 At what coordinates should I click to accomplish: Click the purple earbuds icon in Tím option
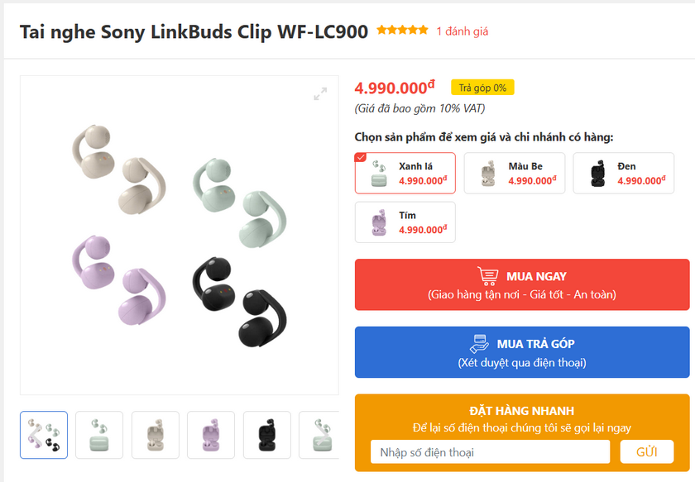point(379,222)
